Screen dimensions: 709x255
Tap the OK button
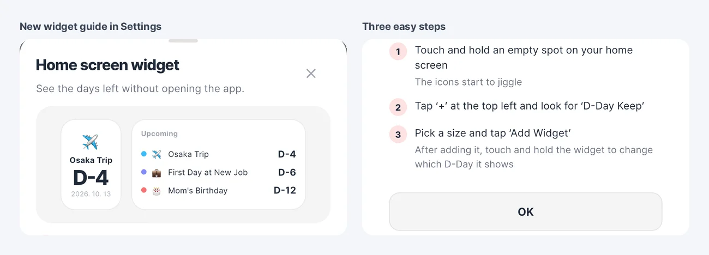click(525, 212)
